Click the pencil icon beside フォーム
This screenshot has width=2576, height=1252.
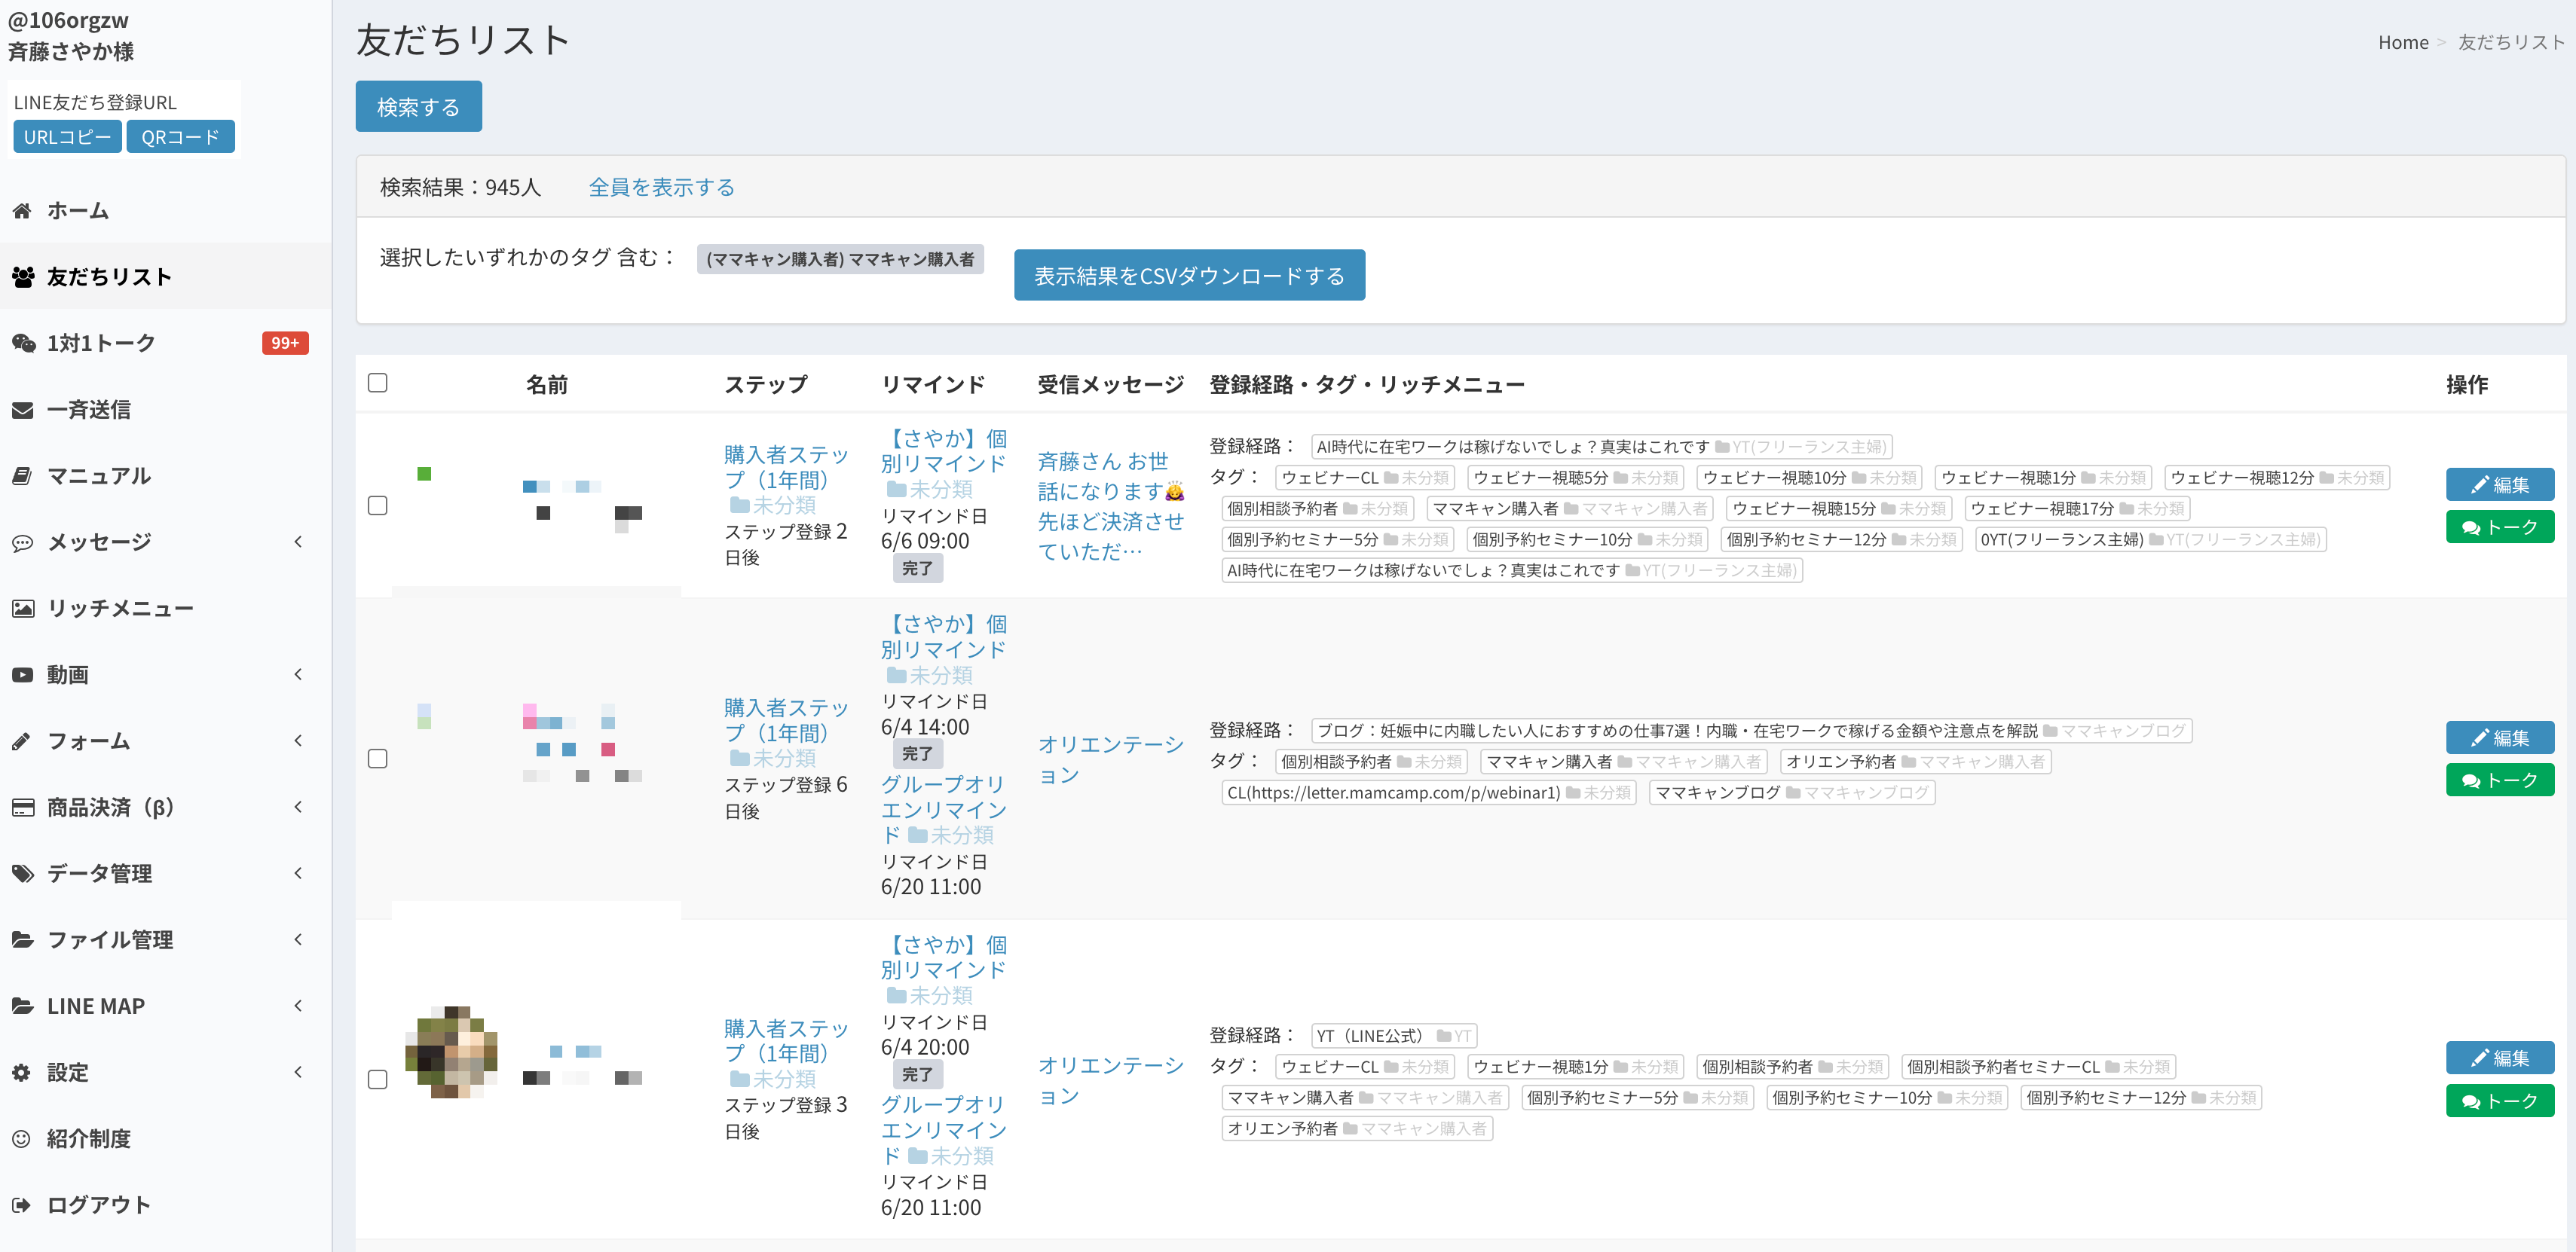coord(21,741)
